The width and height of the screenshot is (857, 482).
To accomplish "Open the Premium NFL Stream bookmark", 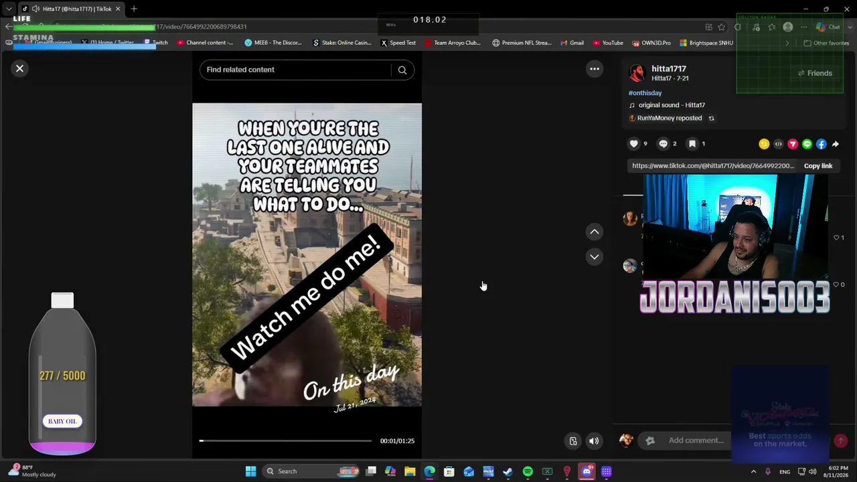I will [522, 43].
